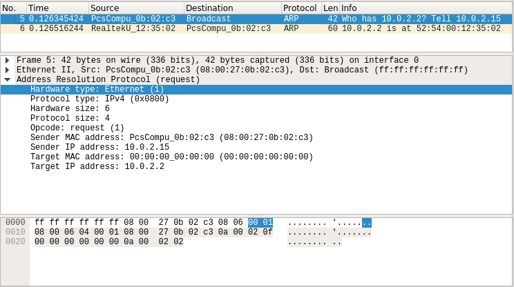Expand the Frame 5 details tree

[x=7, y=60]
